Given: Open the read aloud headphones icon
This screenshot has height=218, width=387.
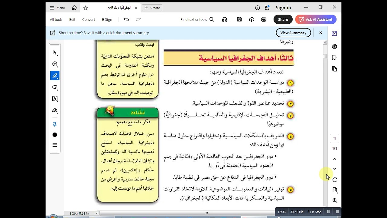Looking at the screenshot, I should pyautogui.click(x=225, y=19).
